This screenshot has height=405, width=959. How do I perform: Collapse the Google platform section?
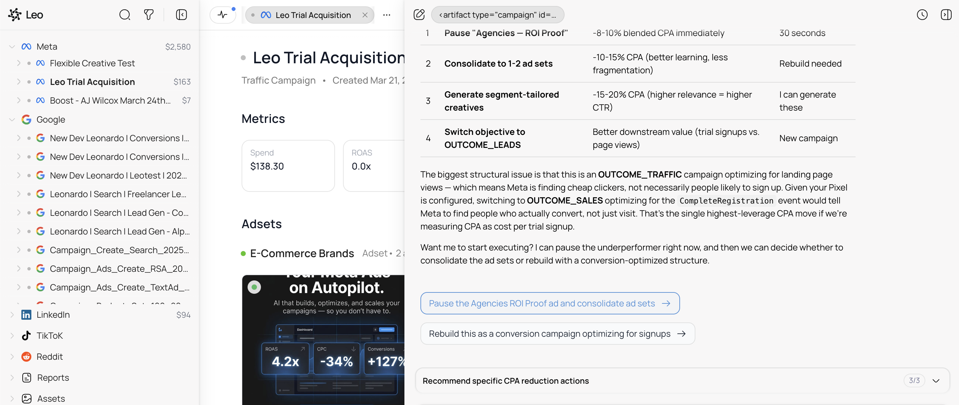(12, 119)
